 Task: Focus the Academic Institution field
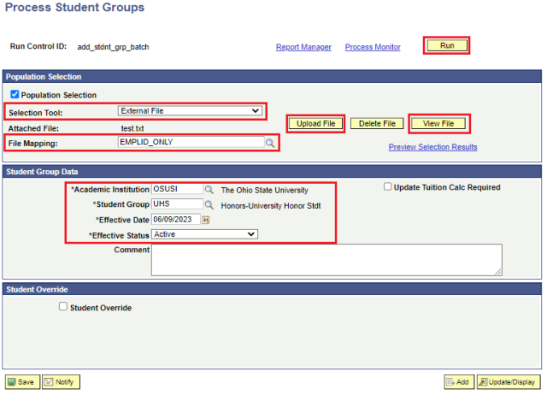[x=177, y=189]
